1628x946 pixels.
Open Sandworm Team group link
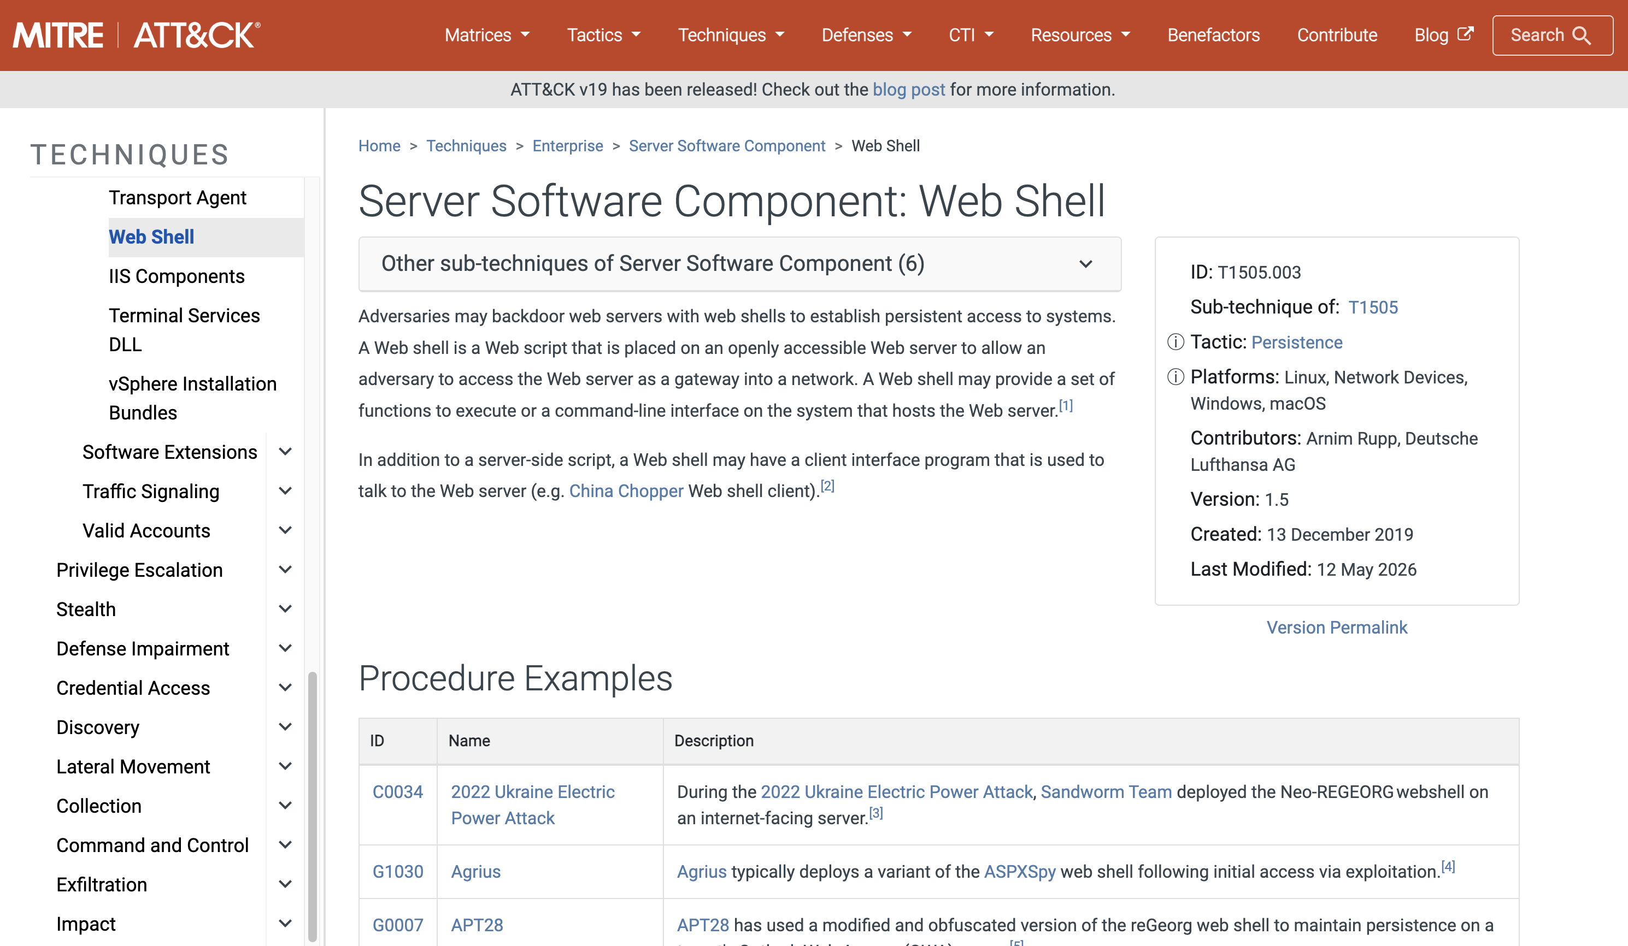point(1106,791)
